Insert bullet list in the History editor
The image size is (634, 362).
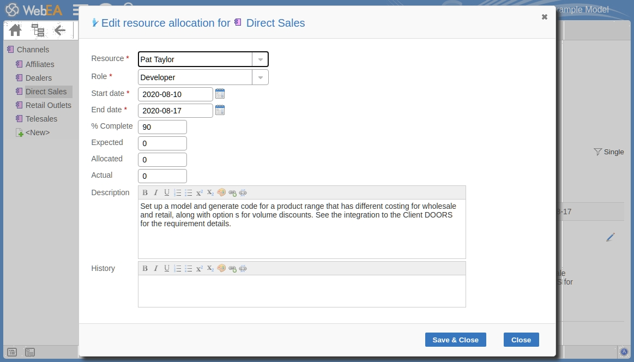pos(189,268)
